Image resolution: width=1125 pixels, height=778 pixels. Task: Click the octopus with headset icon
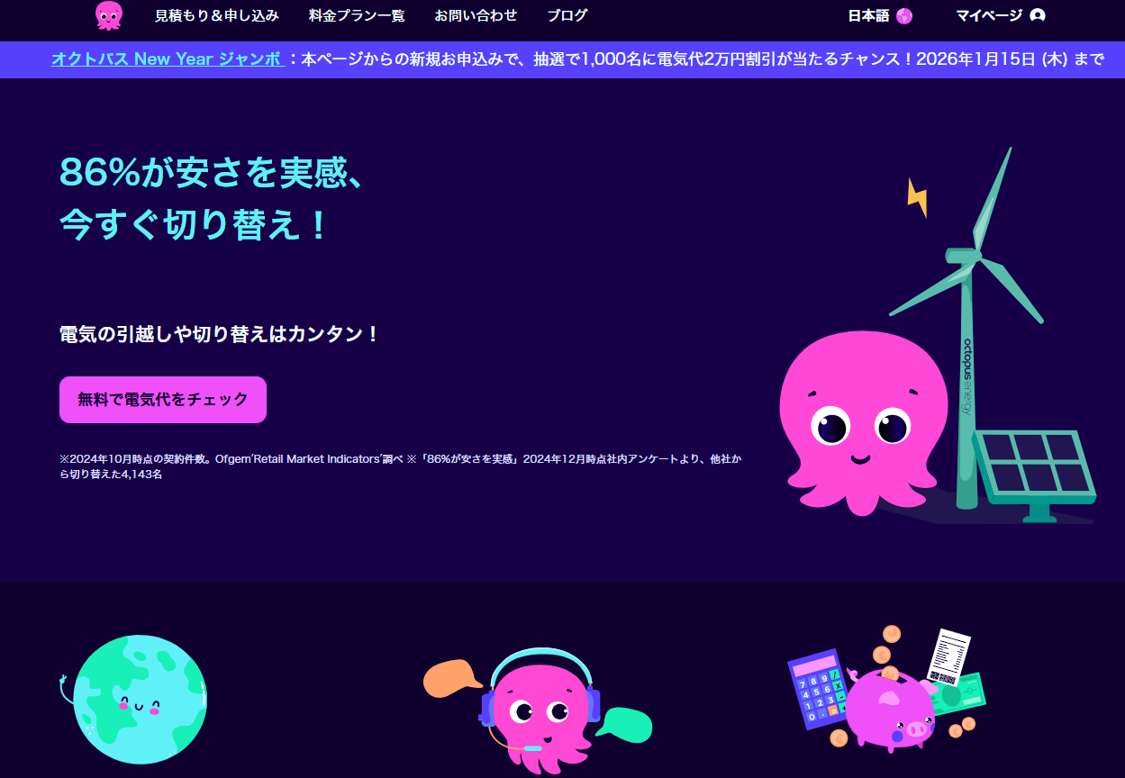click(x=539, y=711)
